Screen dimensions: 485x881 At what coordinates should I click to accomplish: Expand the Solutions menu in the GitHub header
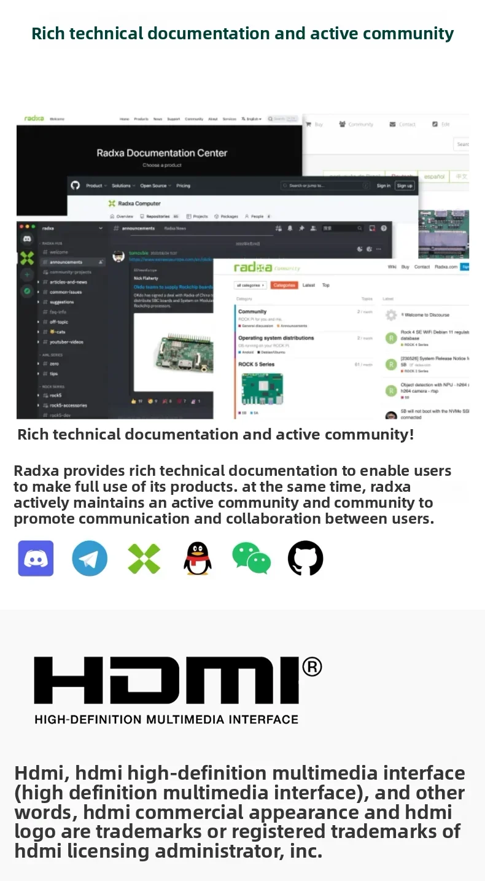pyautogui.click(x=123, y=185)
